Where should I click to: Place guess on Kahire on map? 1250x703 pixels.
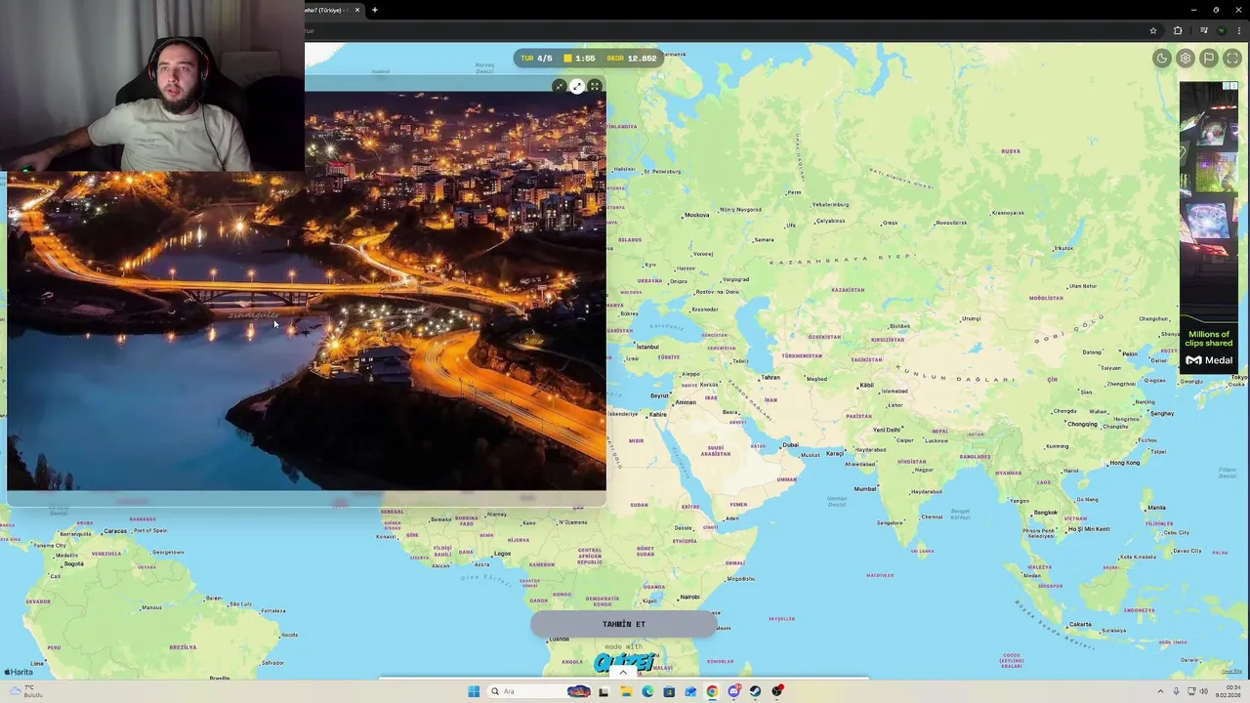click(x=657, y=414)
